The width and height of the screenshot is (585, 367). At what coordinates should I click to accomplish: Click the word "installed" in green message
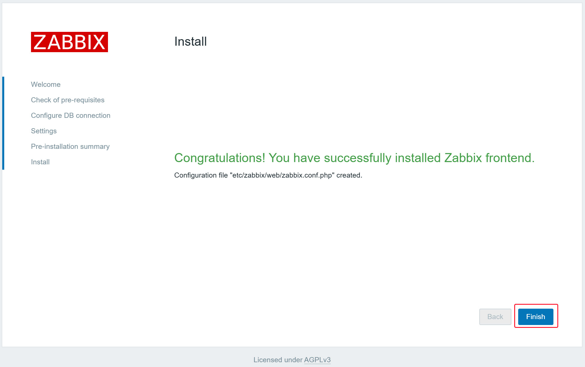[x=418, y=158]
